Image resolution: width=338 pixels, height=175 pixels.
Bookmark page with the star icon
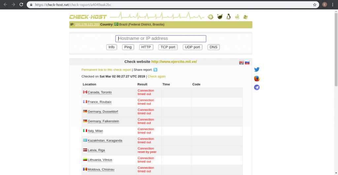[315, 5]
